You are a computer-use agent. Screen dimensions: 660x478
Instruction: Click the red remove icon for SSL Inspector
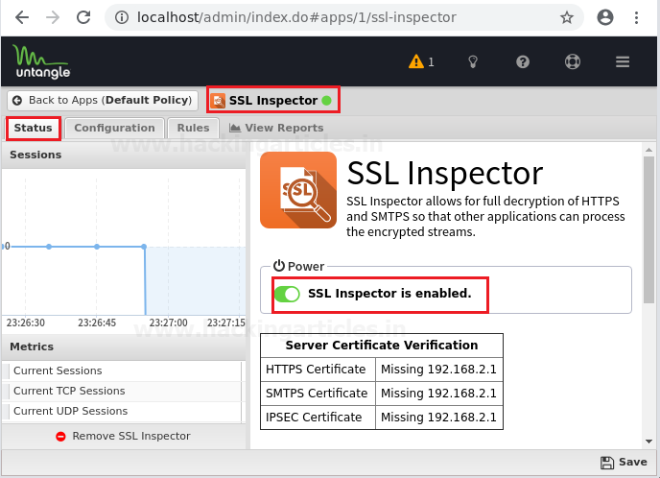tap(60, 437)
